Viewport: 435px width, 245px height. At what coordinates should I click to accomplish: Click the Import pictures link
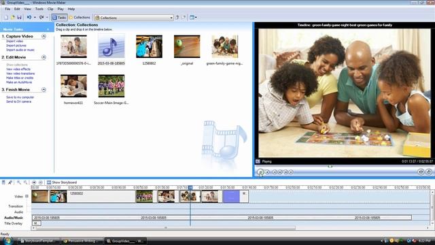pyautogui.click(x=16, y=46)
